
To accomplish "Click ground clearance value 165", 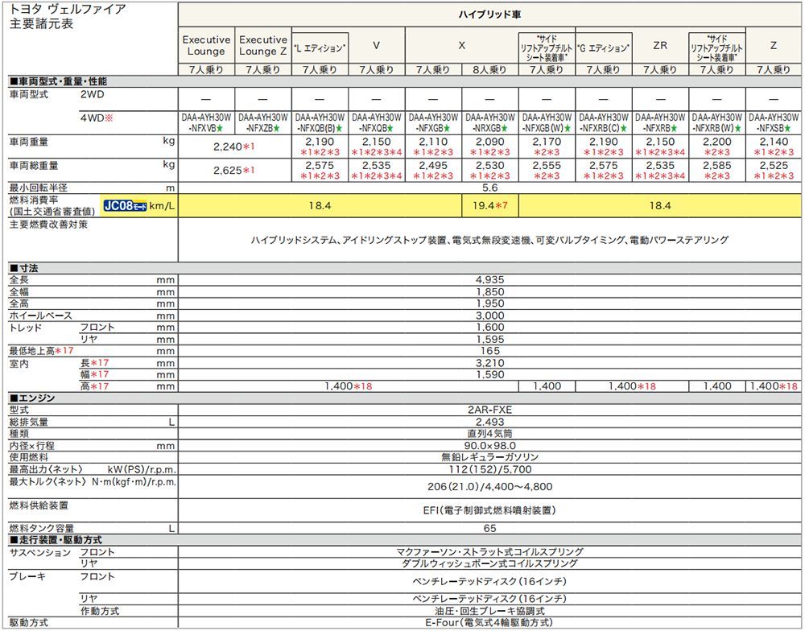I will click(x=489, y=351).
